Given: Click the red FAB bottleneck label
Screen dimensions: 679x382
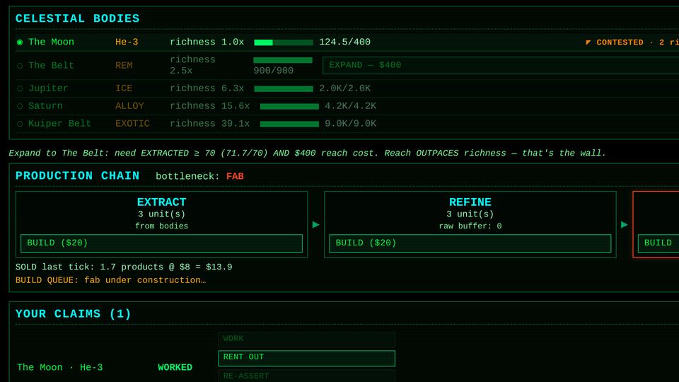Looking at the screenshot, I should pyautogui.click(x=235, y=176).
